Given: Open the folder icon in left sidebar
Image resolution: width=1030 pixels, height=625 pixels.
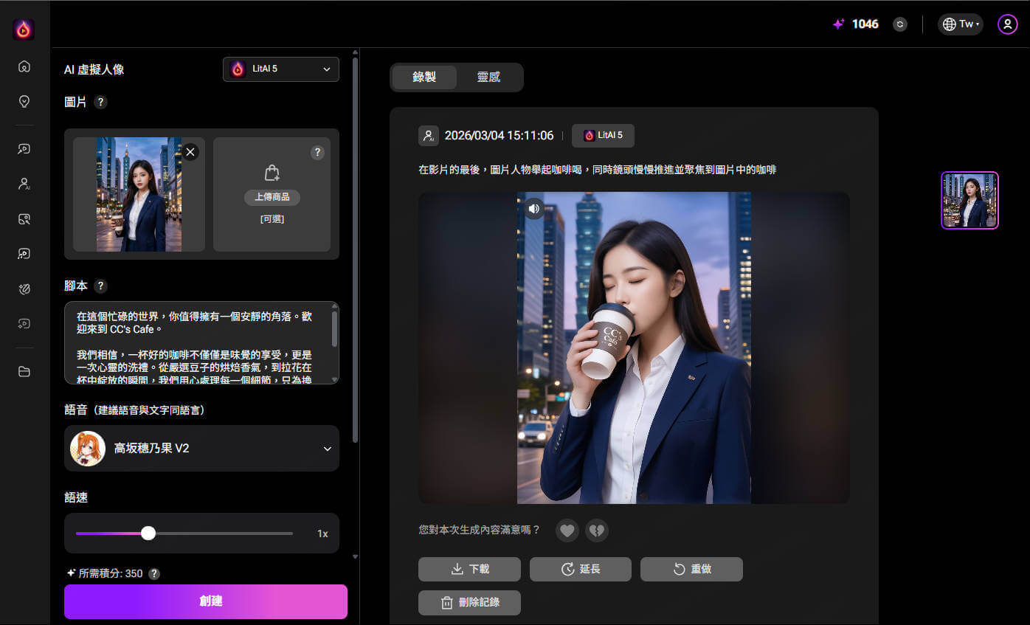Looking at the screenshot, I should [x=24, y=371].
